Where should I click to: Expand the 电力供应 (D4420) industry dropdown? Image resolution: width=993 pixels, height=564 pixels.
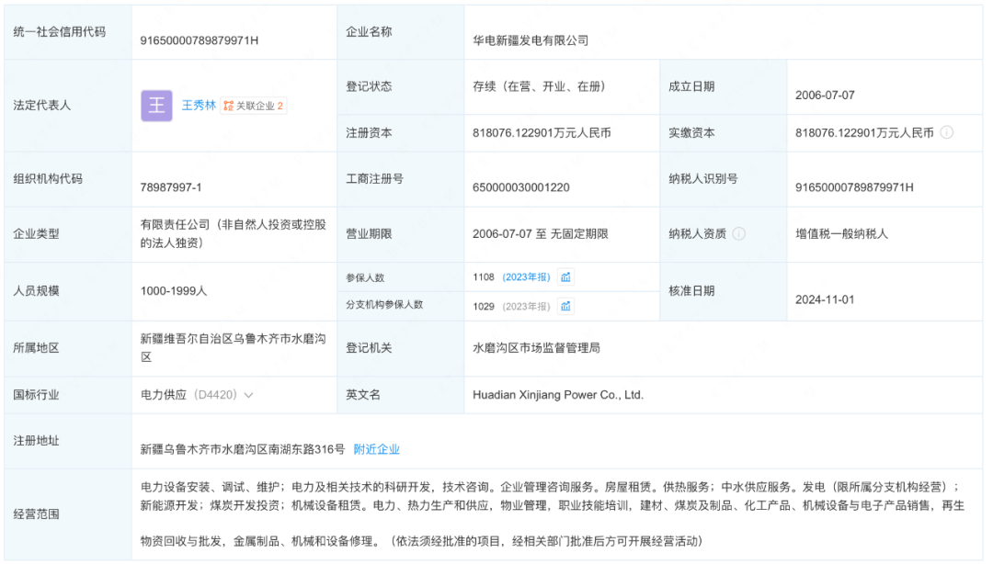[248, 395]
